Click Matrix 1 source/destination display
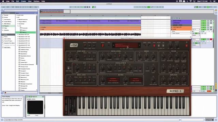The width and height of the screenshot is (218, 122). click(x=113, y=80)
